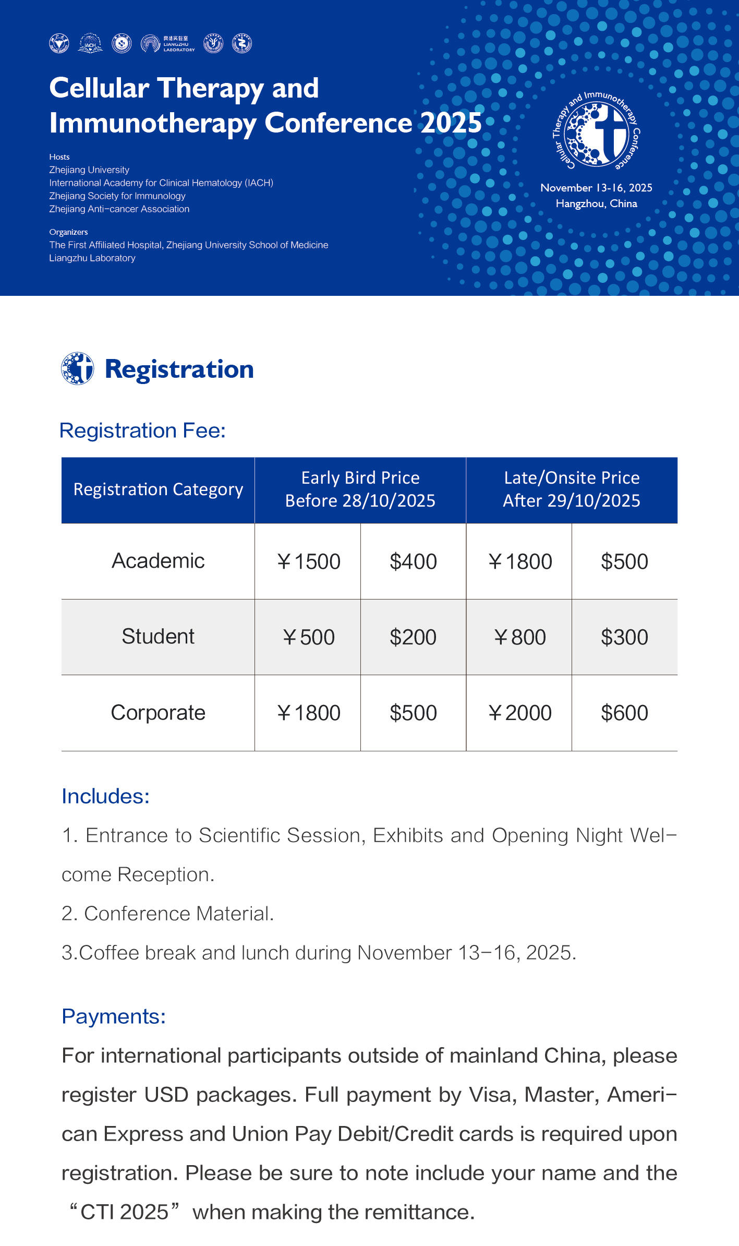Select the Early Bird Price column header

(x=360, y=489)
